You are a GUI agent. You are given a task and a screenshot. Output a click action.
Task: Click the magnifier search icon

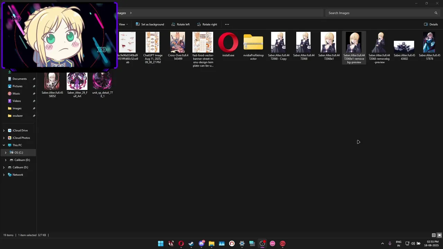coord(436,13)
